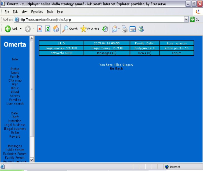203x171 pixels.
Task: Open the Bank sidebar link
Action: click(x=15, y=113)
